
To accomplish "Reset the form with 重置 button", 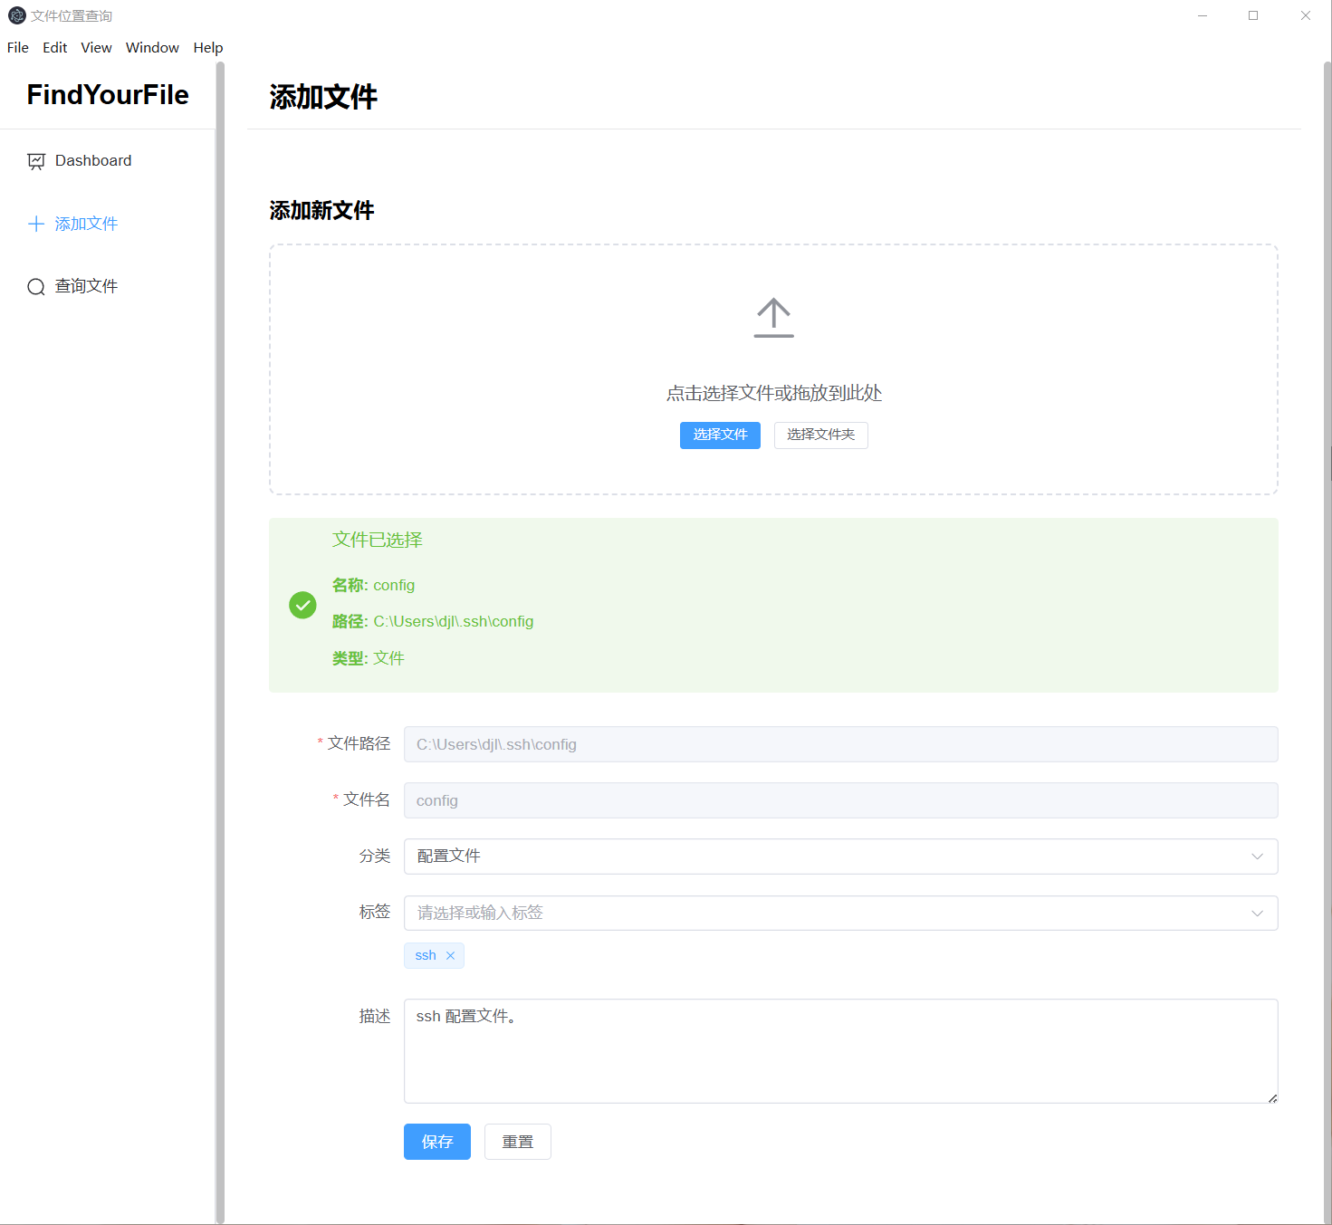I will tap(517, 1142).
